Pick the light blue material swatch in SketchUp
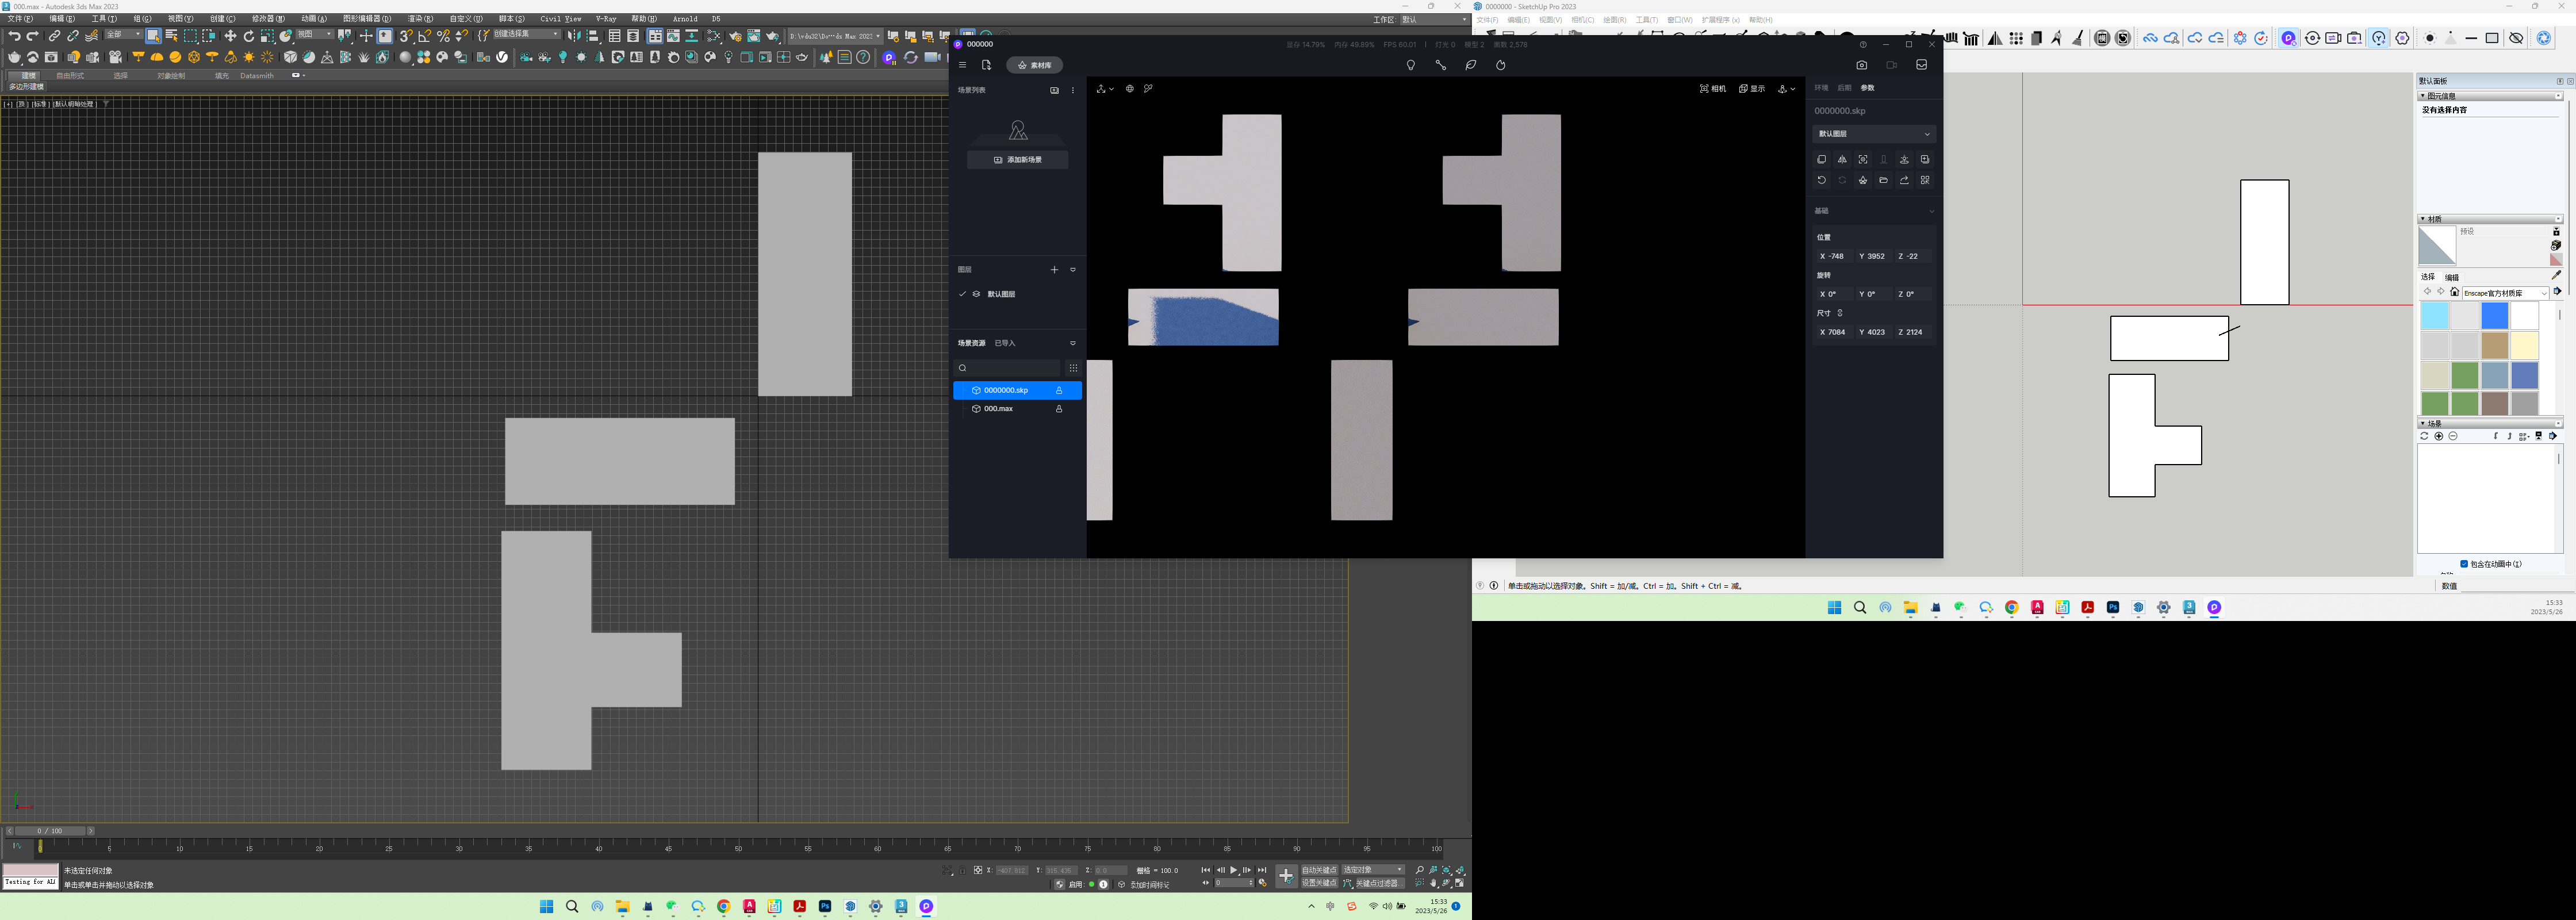The height and width of the screenshot is (920, 2576). [x=2435, y=315]
